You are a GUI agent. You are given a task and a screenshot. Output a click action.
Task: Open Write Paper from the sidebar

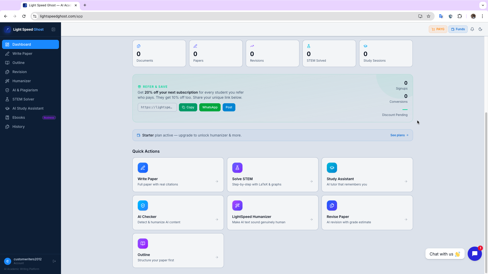(x=30, y=54)
